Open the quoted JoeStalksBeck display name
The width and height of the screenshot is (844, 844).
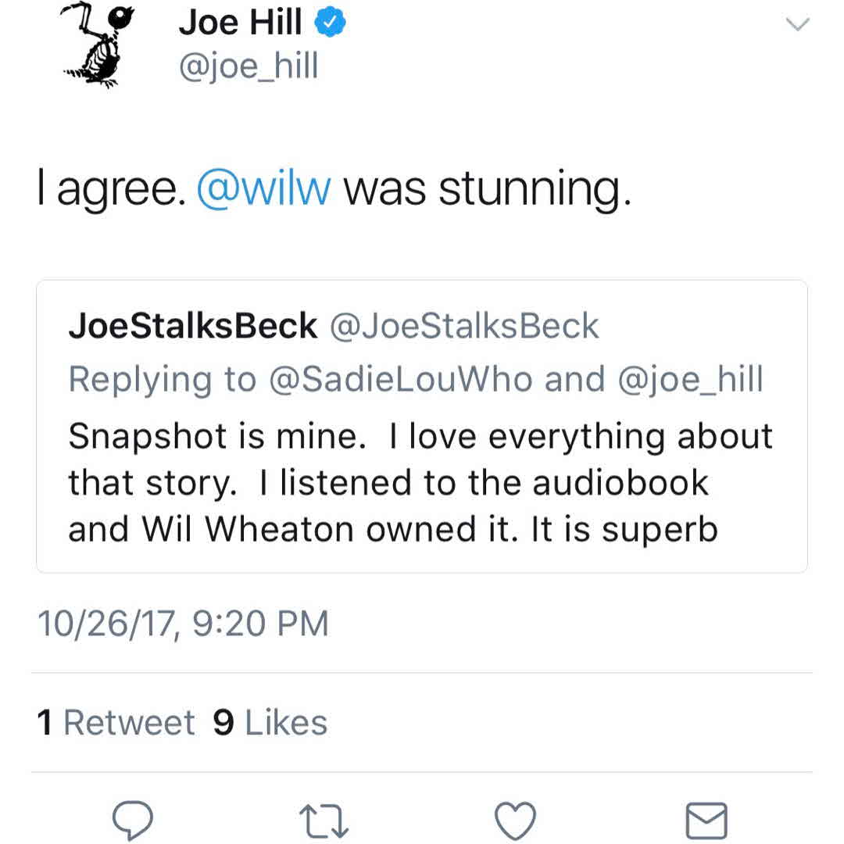[193, 327]
